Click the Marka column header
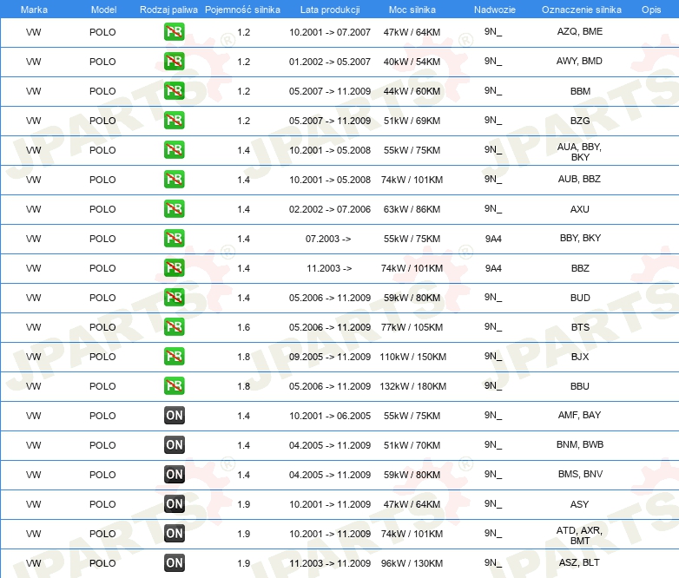The width and height of the screenshot is (679, 578). [34, 10]
